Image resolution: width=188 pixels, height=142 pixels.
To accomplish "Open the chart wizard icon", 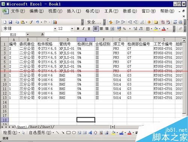I will coord(55,22).
